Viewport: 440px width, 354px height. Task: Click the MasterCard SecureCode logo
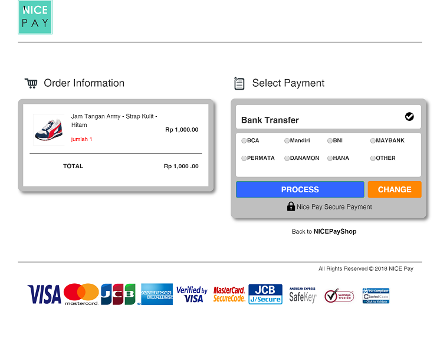point(229,294)
